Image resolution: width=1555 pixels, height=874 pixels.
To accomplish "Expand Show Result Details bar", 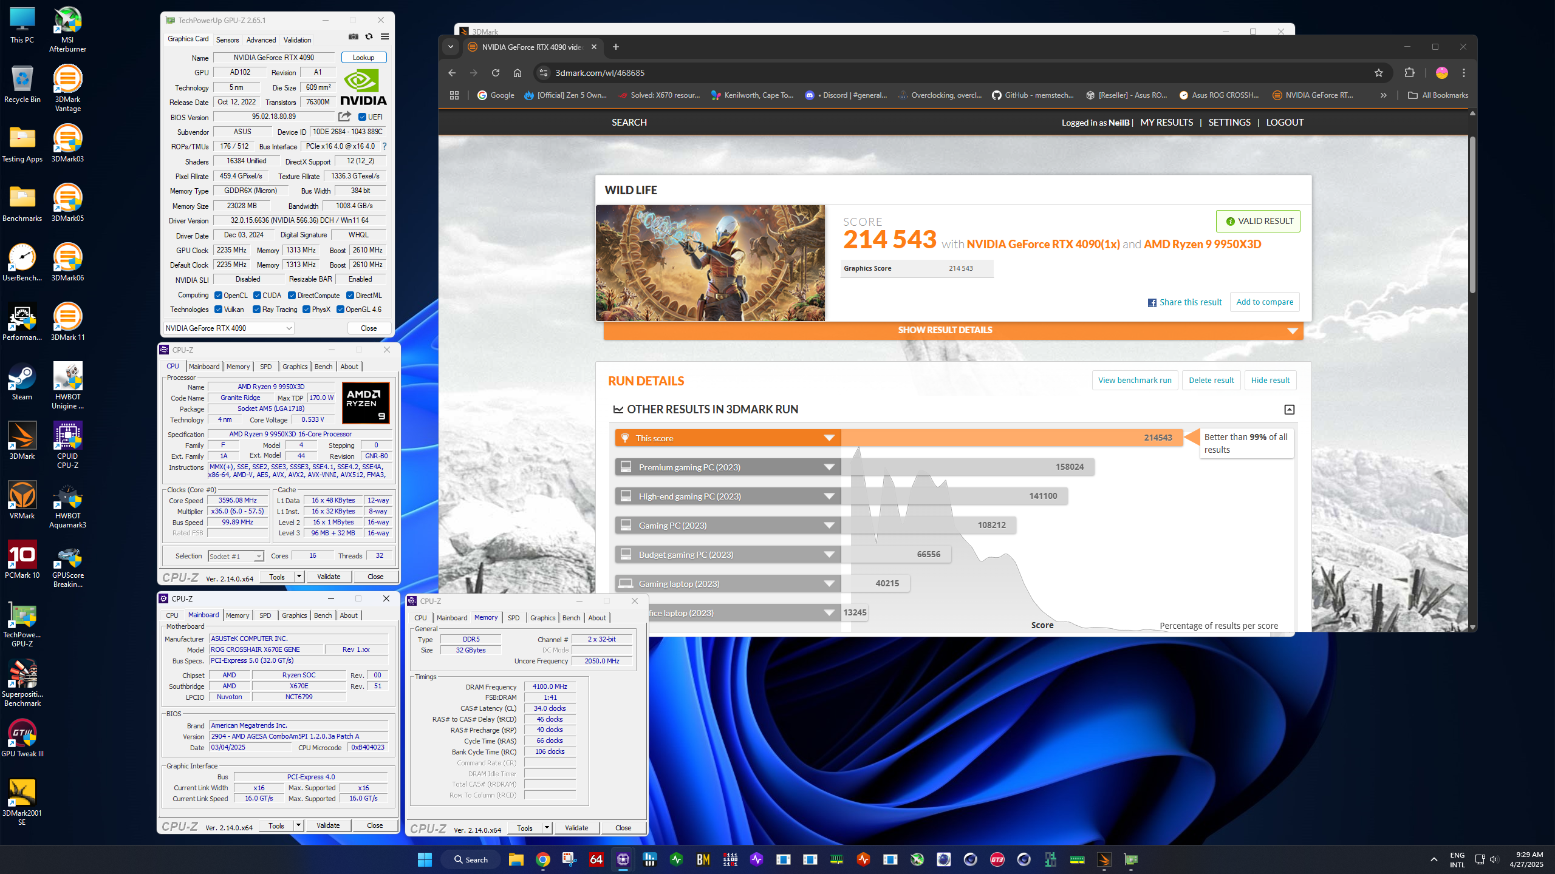I will 953,330.
